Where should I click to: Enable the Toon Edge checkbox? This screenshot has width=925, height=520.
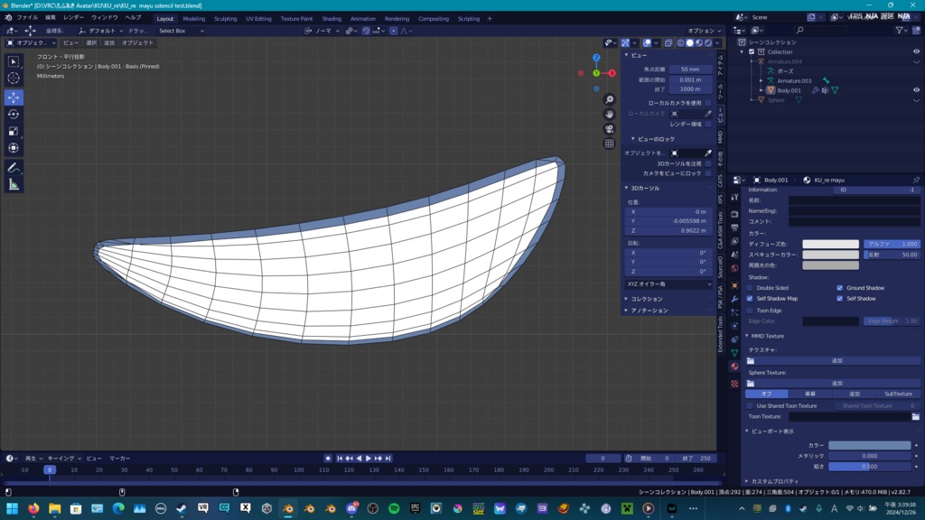coord(750,311)
